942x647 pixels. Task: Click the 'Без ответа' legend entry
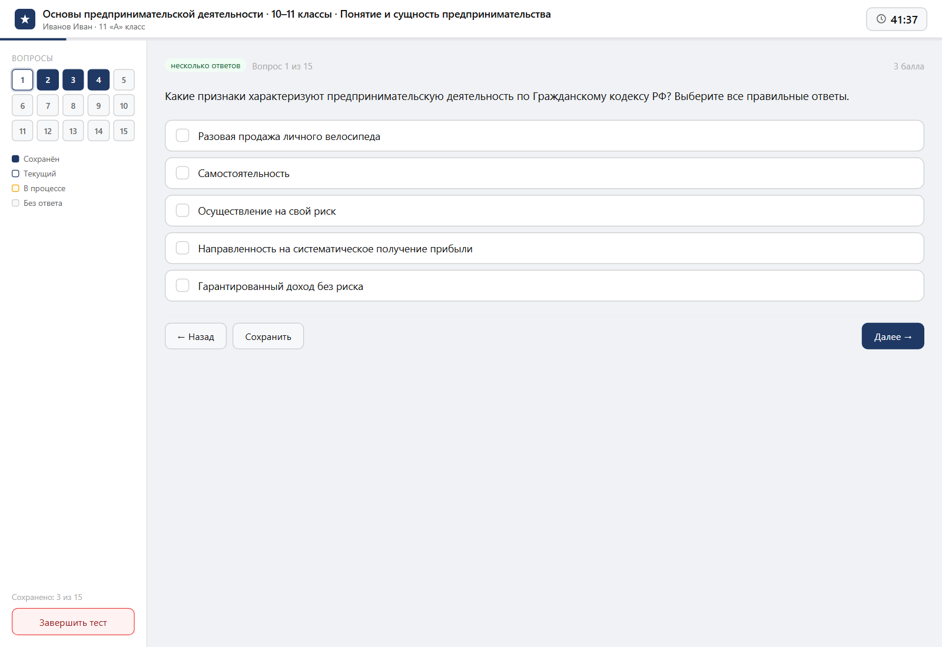pyautogui.click(x=37, y=203)
